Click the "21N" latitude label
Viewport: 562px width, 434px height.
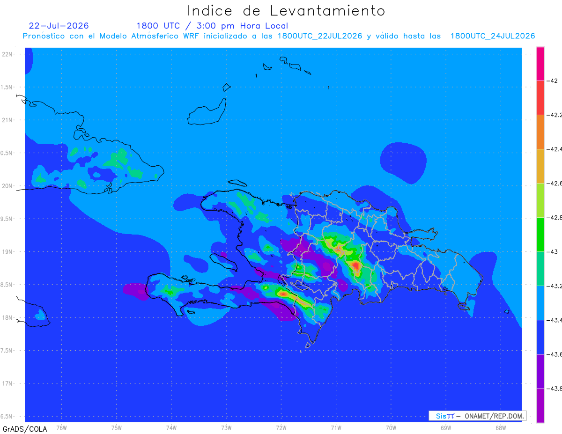[8, 120]
